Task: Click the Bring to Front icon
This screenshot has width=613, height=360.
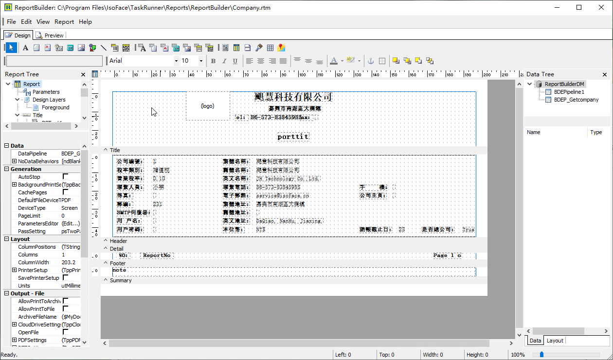Action: click(396, 61)
